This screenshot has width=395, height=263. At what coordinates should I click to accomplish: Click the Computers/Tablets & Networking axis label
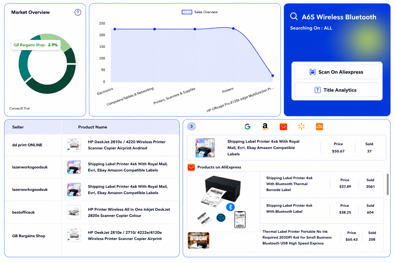click(x=130, y=96)
